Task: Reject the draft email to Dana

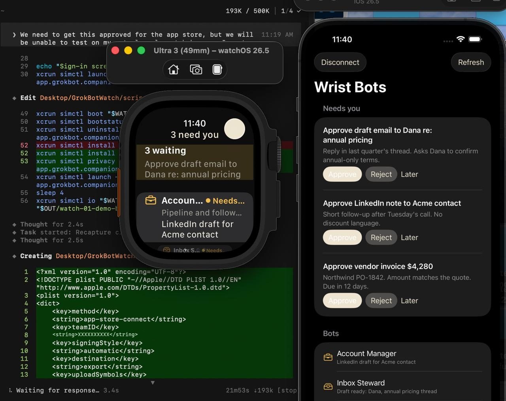Action: click(x=381, y=174)
